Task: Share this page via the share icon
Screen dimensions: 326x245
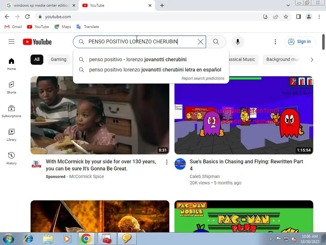Action: pyautogui.click(x=276, y=17)
